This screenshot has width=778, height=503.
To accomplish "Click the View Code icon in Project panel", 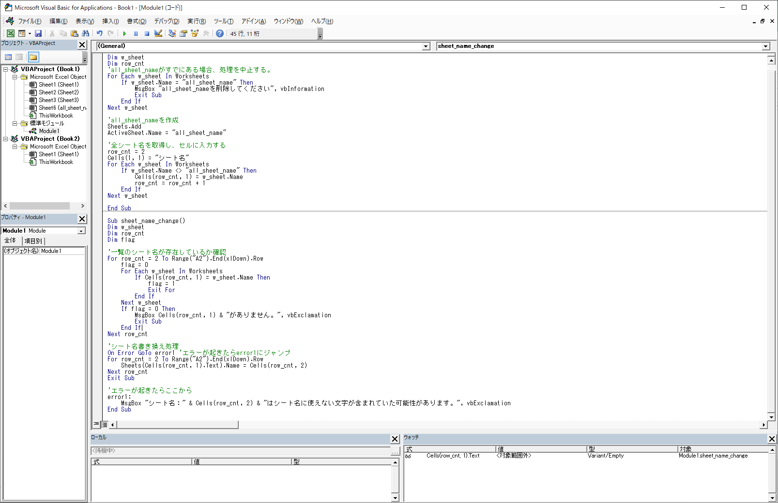I will pyautogui.click(x=8, y=57).
